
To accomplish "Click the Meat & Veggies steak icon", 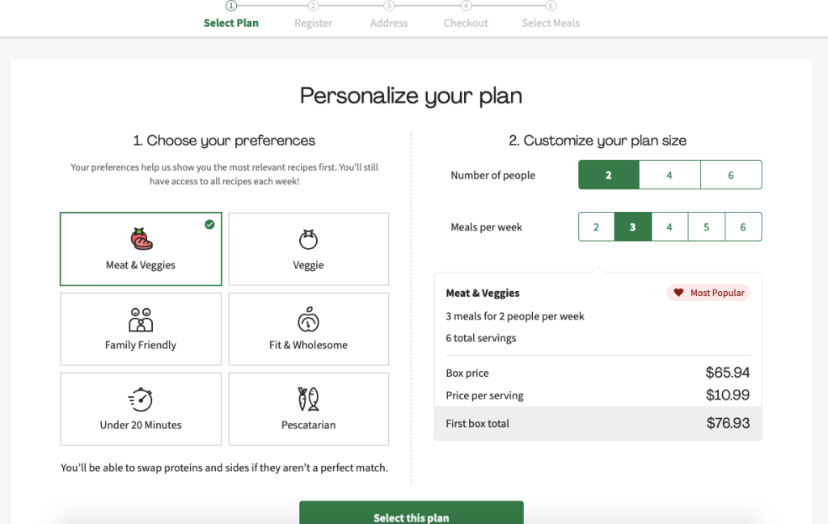I will coord(141,239).
